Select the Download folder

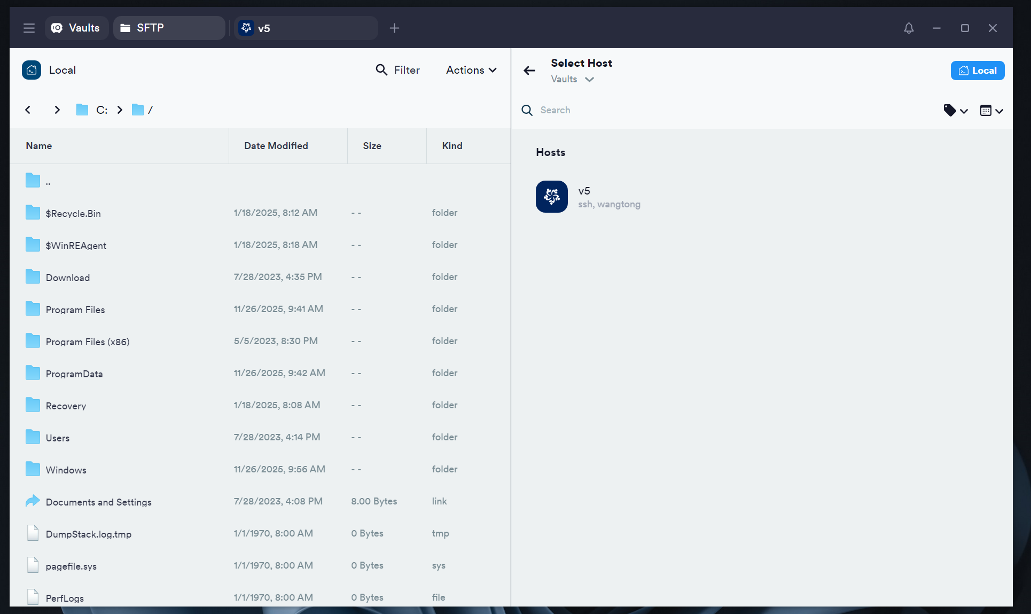click(260, 277)
